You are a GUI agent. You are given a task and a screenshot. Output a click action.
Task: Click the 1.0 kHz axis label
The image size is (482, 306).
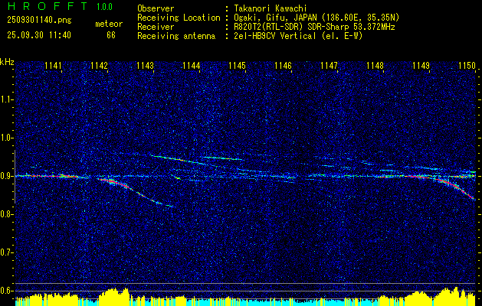[7, 138]
